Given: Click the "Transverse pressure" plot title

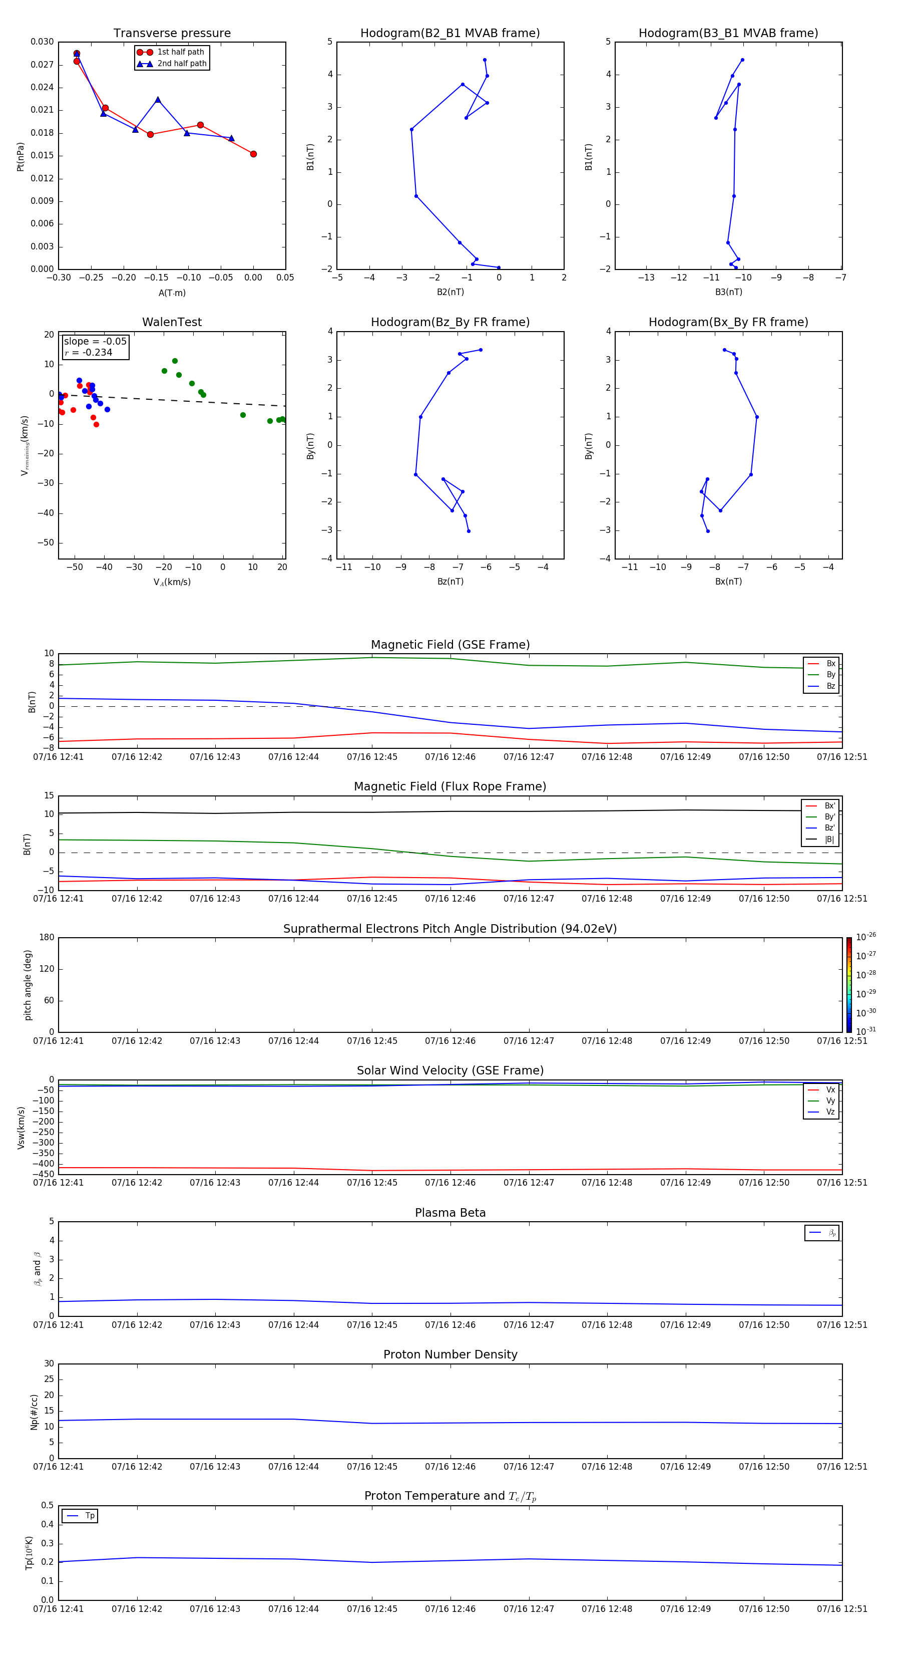Looking at the screenshot, I should tap(172, 34).
